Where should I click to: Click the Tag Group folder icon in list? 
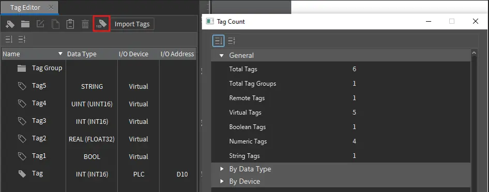pyautogui.click(x=22, y=69)
